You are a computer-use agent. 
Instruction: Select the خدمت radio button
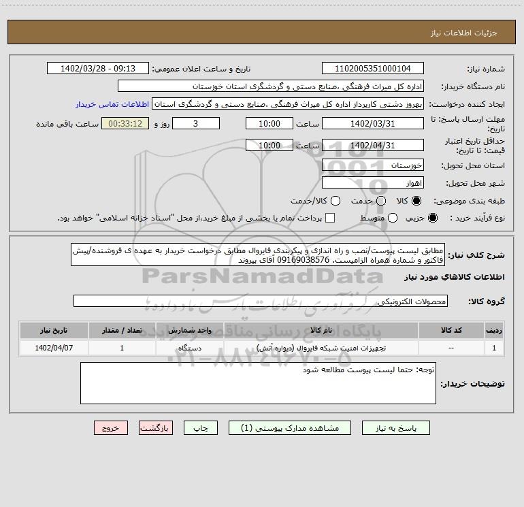coord(381,201)
